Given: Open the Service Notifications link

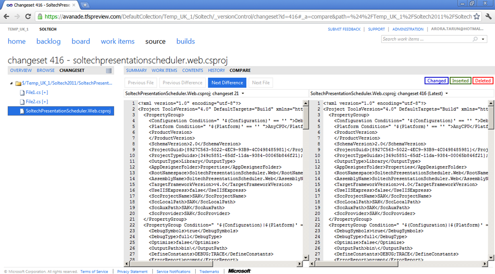Looking at the screenshot, I should coord(174,272).
